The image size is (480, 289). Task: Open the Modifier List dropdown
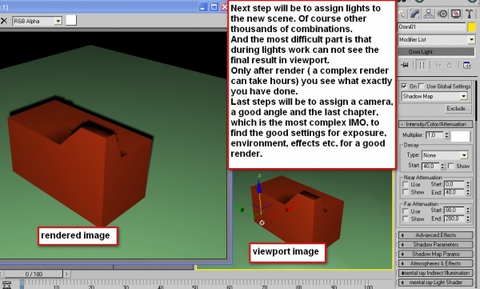[x=436, y=39]
